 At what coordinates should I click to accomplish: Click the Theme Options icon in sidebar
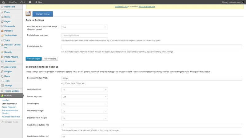click(x=2, y=91)
